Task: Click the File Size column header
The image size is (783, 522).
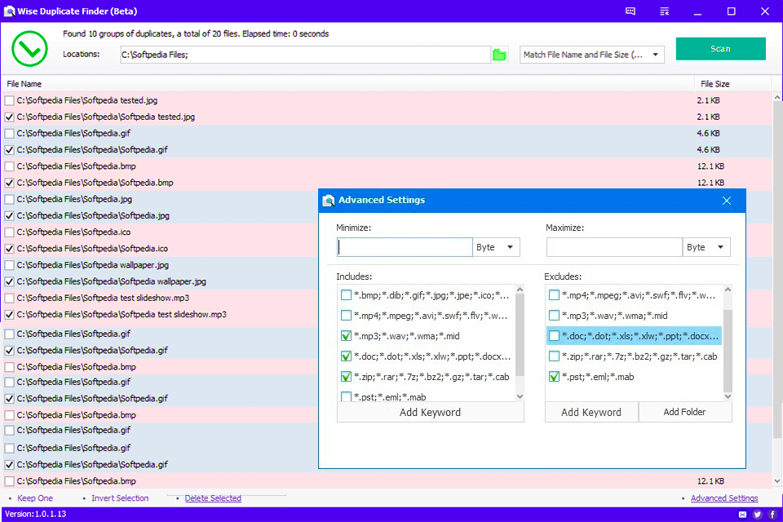Action: (x=716, y=83)
